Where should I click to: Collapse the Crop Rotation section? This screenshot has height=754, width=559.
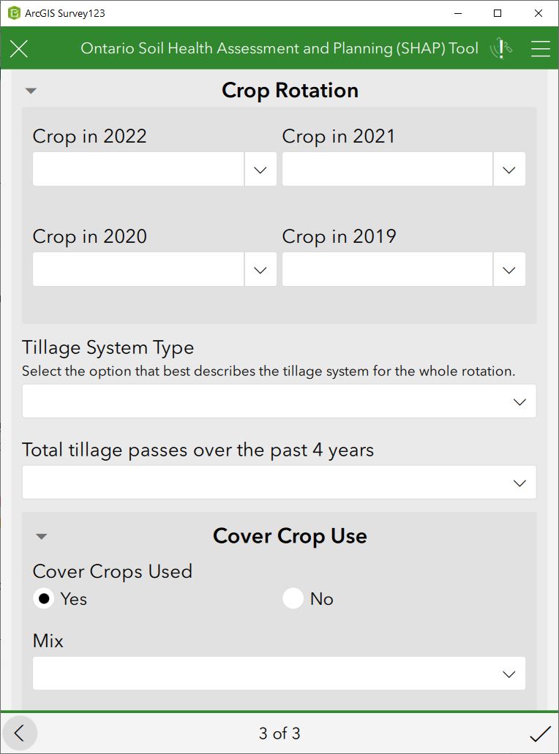coord(31,90)
